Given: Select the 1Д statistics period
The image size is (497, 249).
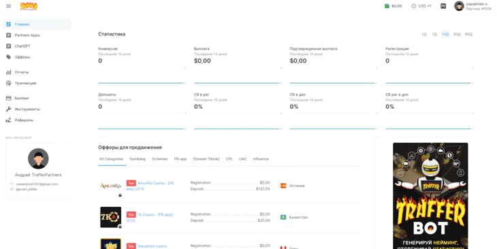Looking at the screenshot, I should (x=424, y=34).
